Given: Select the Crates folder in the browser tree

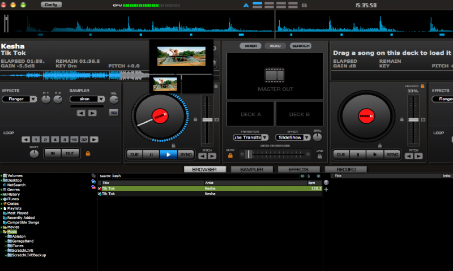Looking at the screenshot, I should [12, 204].
